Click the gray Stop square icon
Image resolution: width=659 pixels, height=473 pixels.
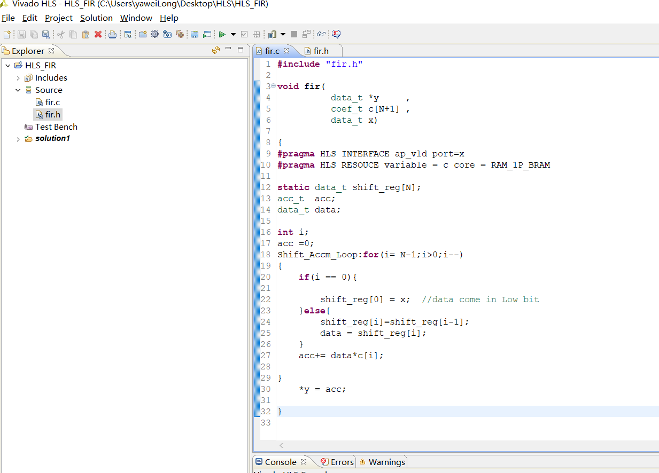(x=293, y=34)
